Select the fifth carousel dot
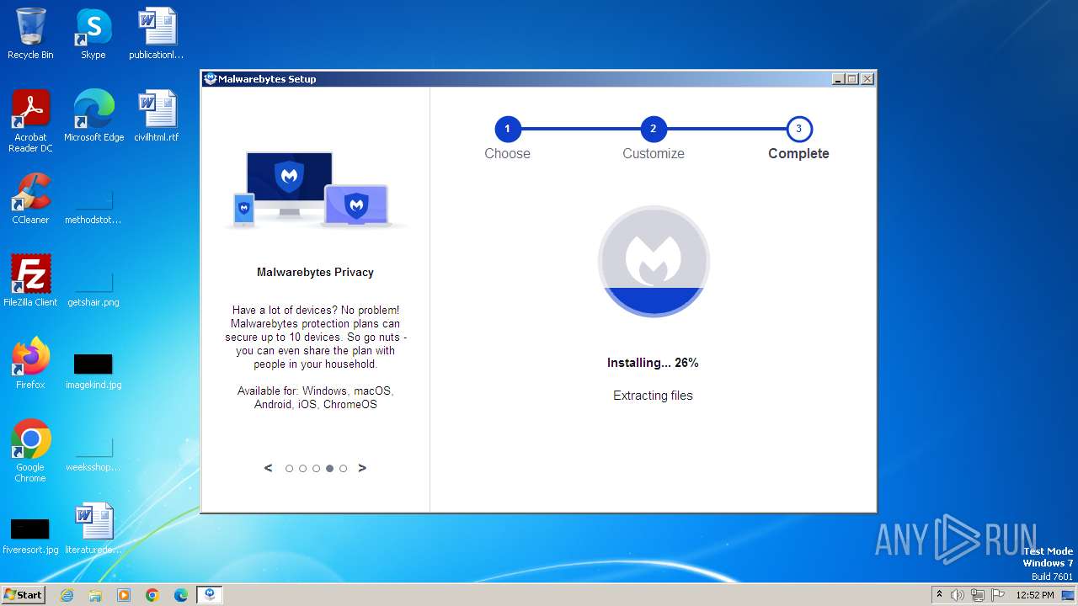Screen dimensions: 1078x606 point(343,469)
